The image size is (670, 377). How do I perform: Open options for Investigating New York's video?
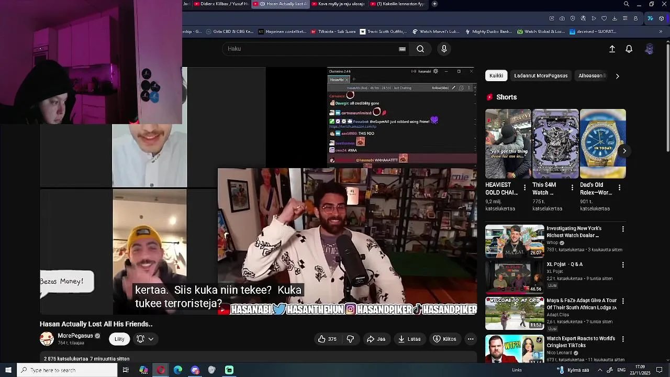623,229
